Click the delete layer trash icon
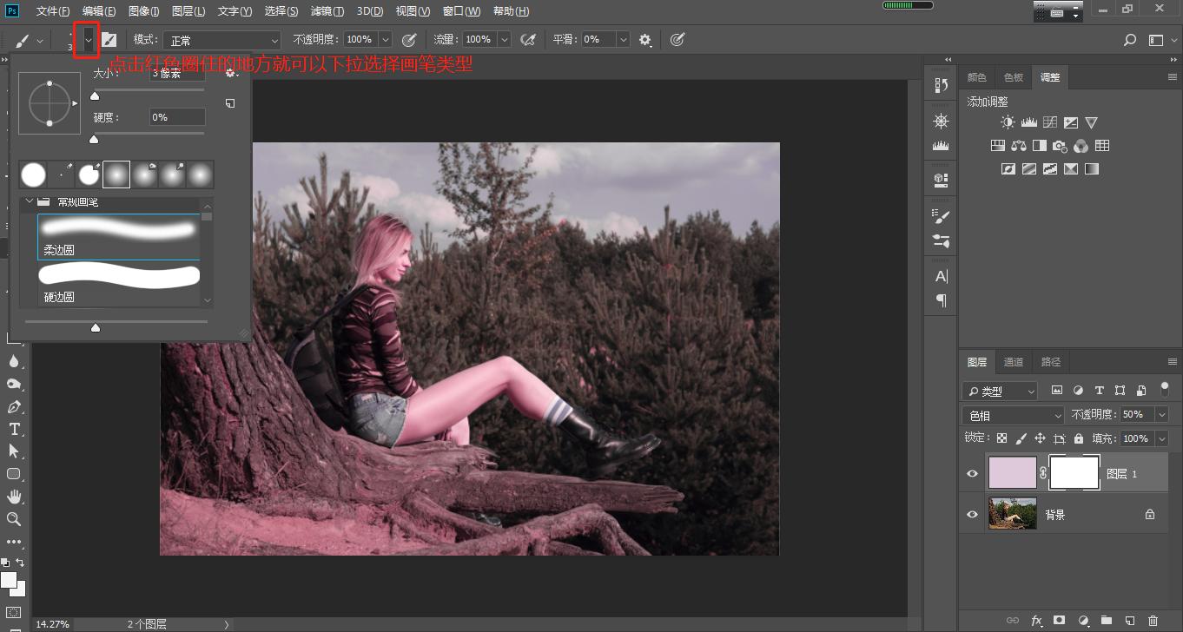This screenshot has height=632, width=1183. point(1153,621)
